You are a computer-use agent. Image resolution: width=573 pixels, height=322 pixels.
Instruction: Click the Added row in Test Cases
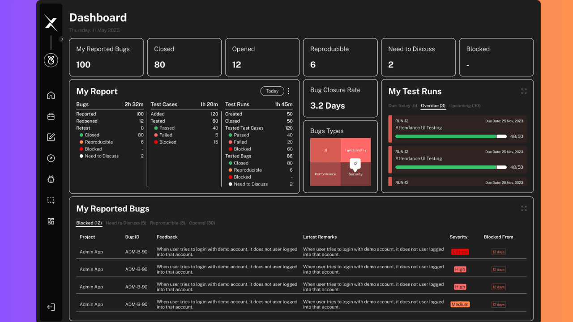[184, 114]
